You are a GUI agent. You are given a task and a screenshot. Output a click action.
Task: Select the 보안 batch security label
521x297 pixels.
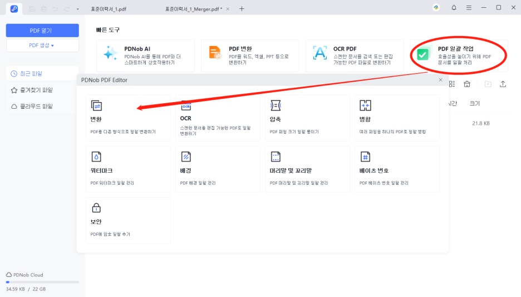tap(96, 222)
